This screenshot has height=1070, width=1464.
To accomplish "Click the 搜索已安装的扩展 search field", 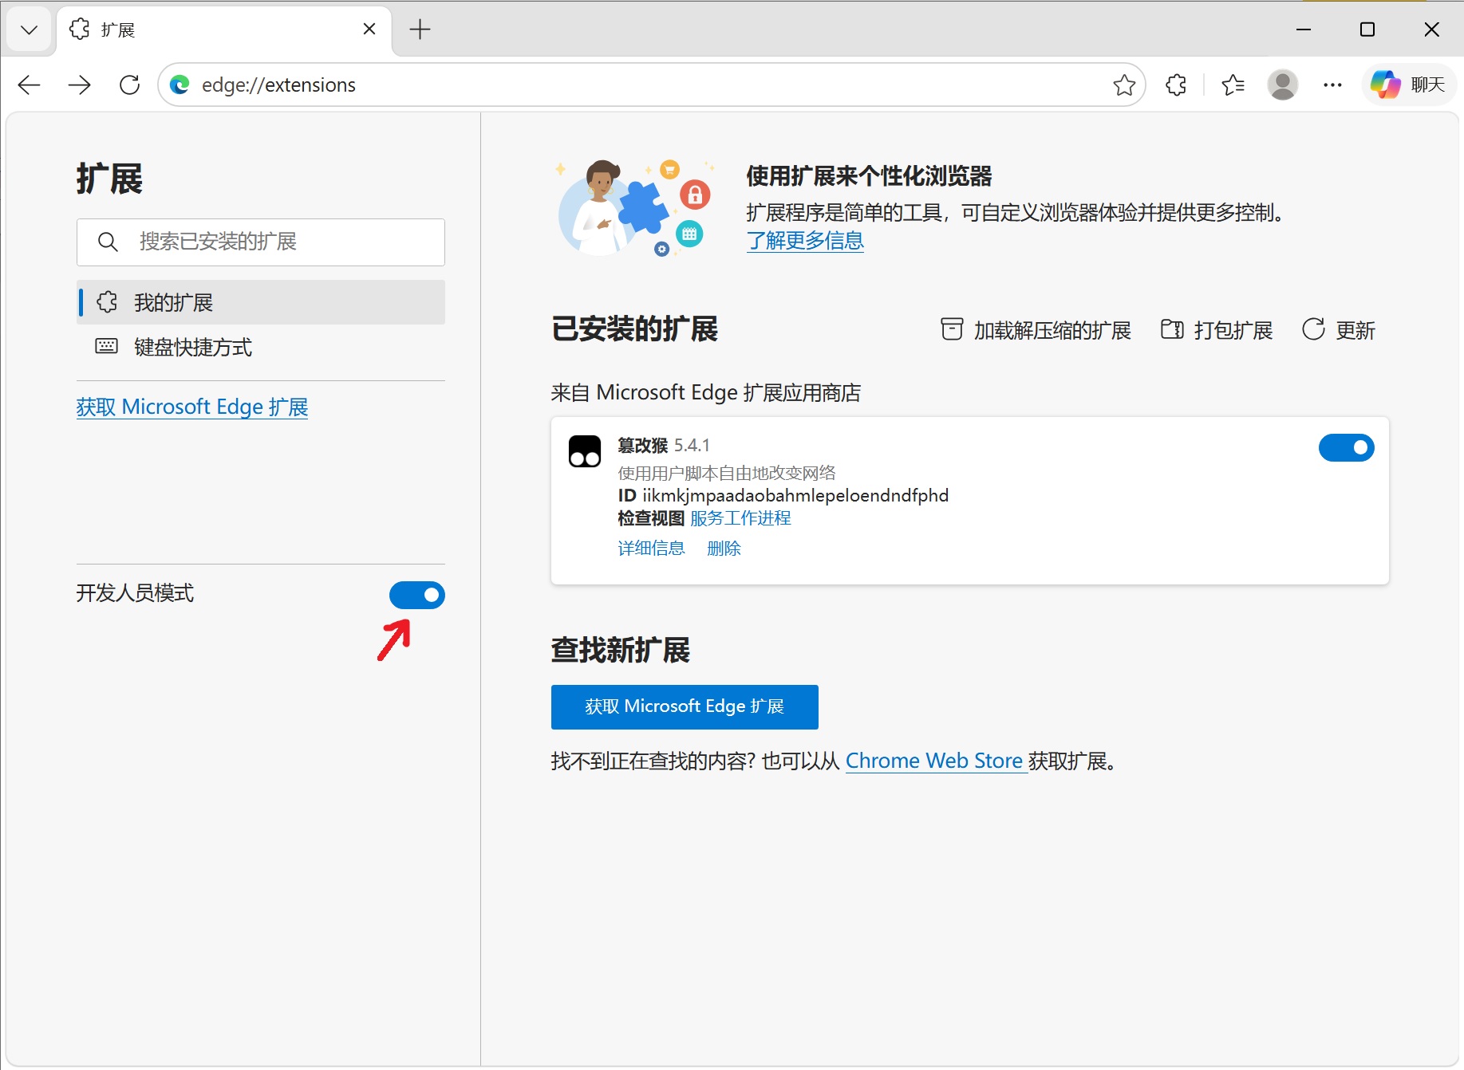I will 261,242.
